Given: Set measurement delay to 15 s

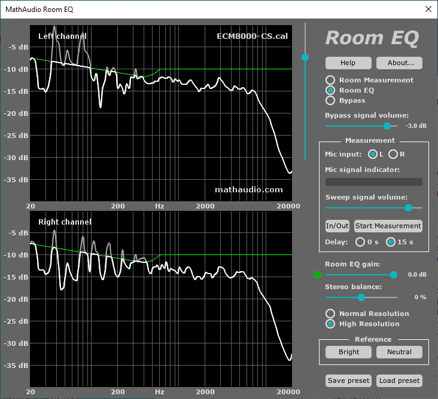Looking at the screenshot, I should tap(391, 242).
